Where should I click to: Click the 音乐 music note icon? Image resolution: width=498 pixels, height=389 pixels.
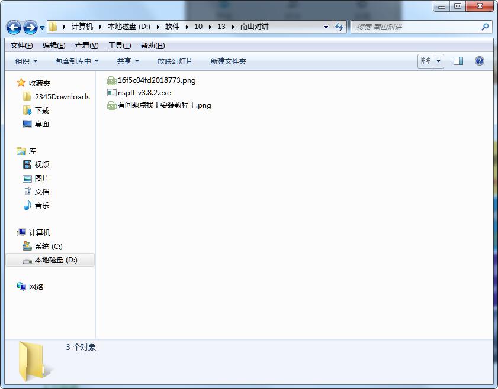pos(27,205)
